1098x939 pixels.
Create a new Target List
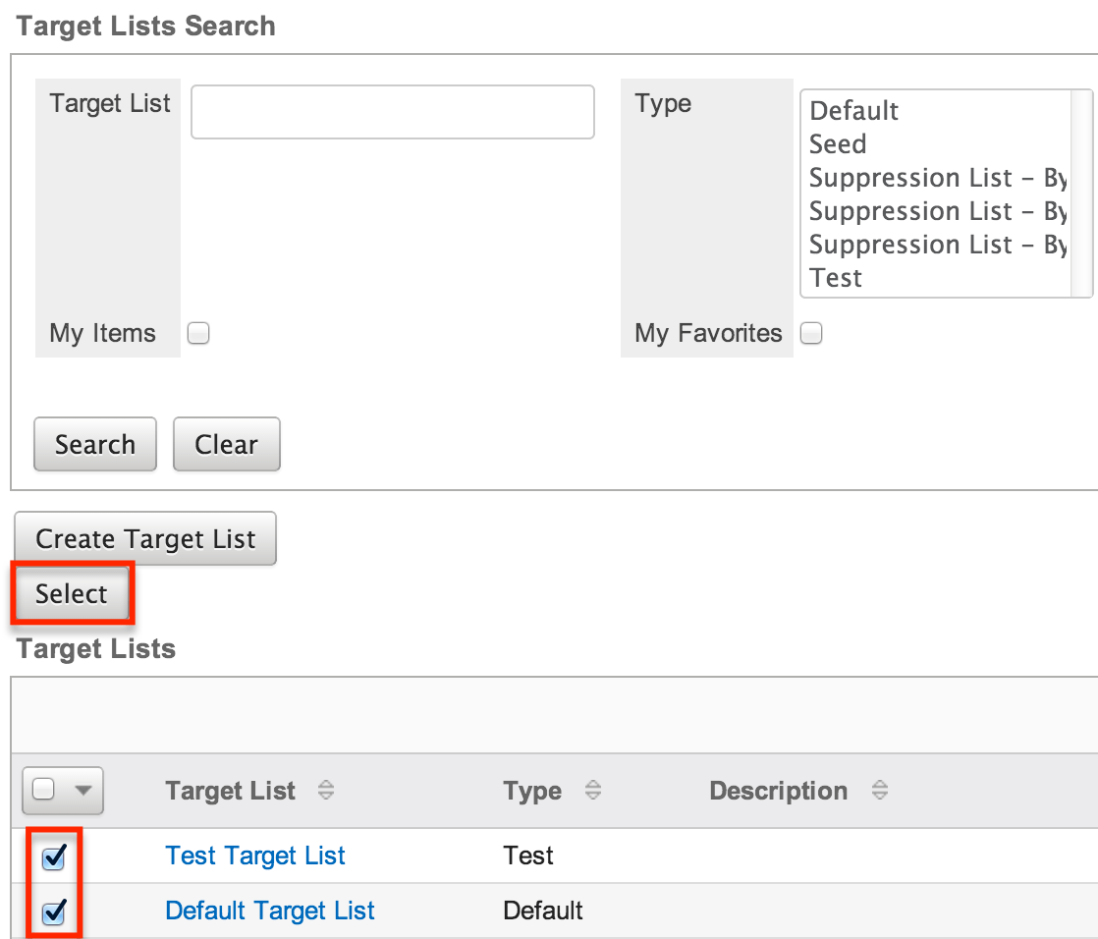click(x=144, y=538)
